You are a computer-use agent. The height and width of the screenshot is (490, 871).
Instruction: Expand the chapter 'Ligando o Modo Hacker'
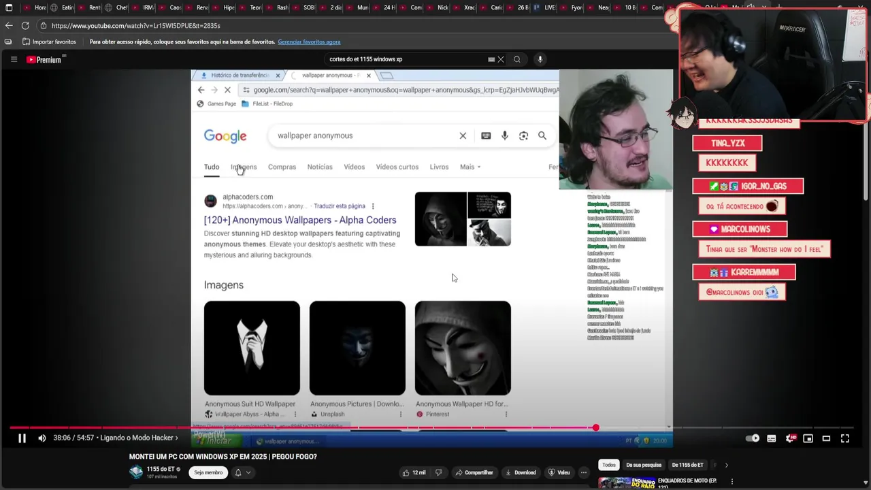click(x=139, y=438)
